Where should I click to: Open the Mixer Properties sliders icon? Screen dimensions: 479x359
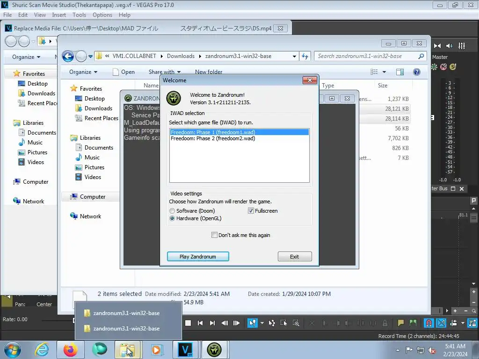462,46
